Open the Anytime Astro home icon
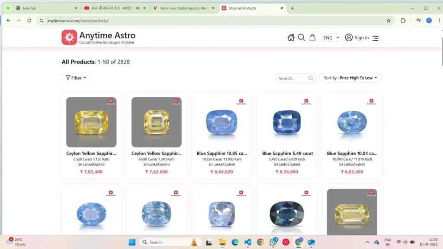The image size is (443, 249). [291, 38]
